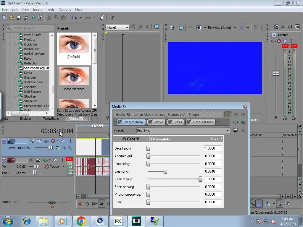This screenshot has width=303, height=227.
Task: Switch to the Transitions tab
Action: coord(51,119)
